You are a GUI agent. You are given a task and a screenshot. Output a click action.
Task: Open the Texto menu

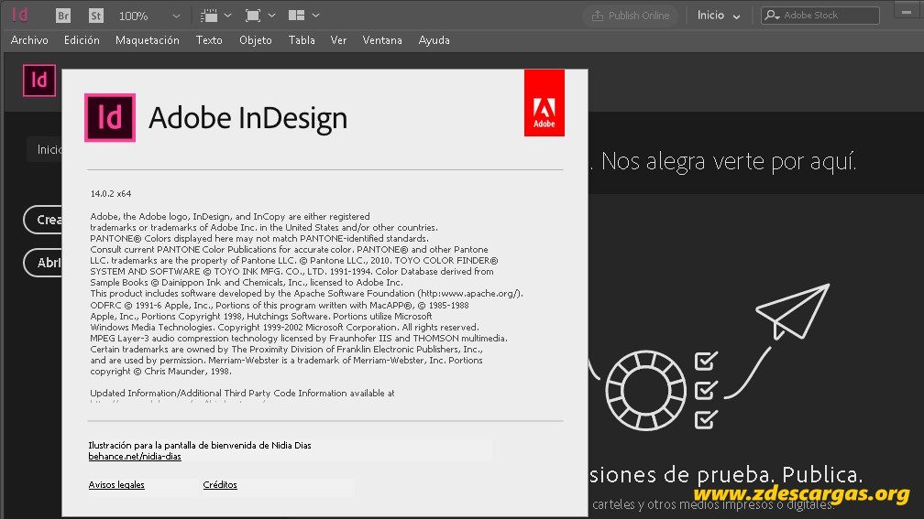coord(209,40)
